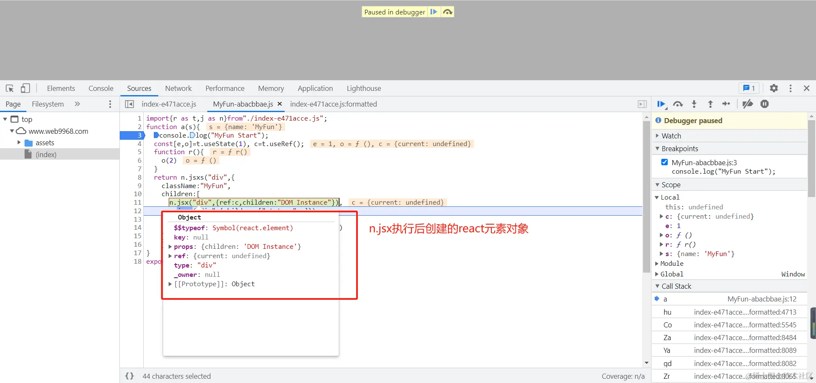Select call stack frame Ya

[729, 350]
